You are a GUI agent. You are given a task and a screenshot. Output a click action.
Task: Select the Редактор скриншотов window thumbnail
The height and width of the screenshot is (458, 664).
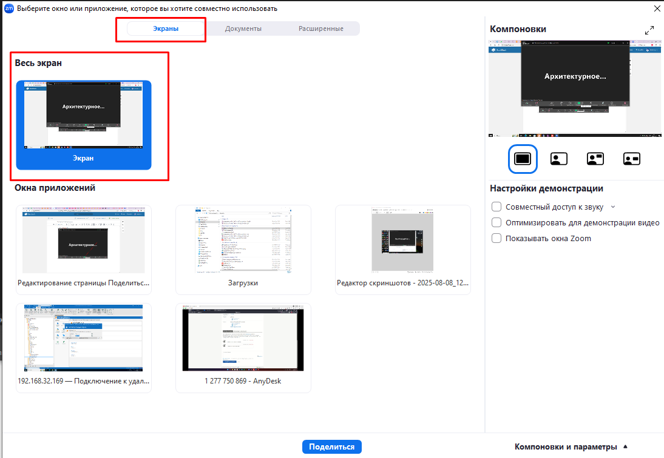(x=402, y=248)
